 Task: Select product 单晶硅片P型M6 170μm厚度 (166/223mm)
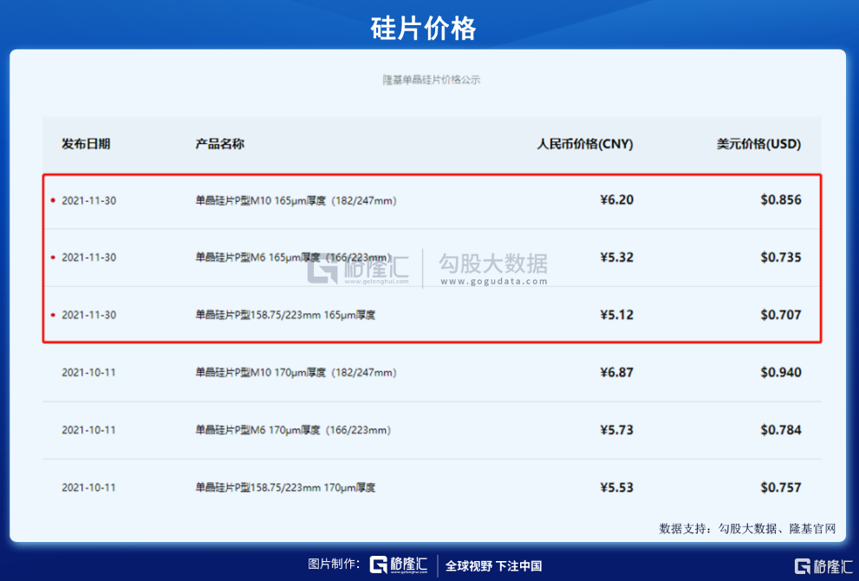coord(293,430)
